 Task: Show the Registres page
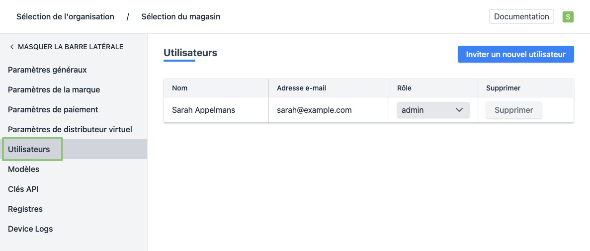pos(25,209)
